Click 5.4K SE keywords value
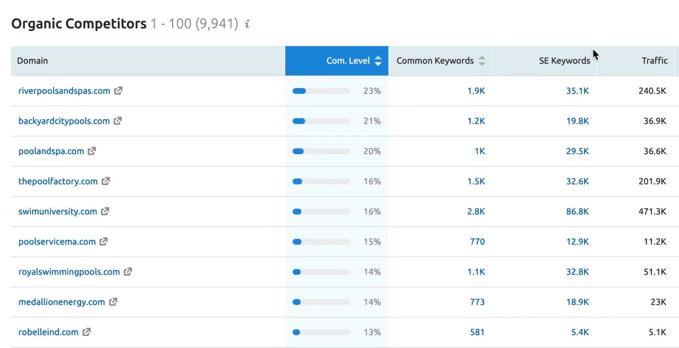Image resolution: width=679 pixels, height=348 pixels. 580,332
